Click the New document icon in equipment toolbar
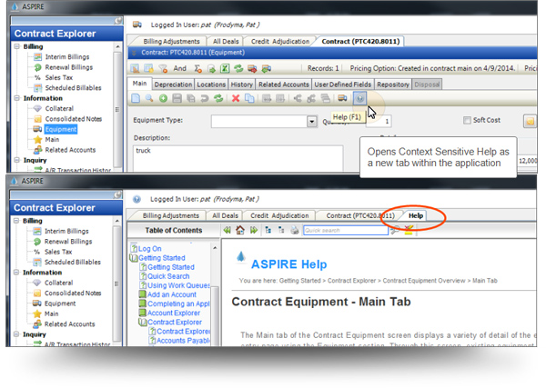 tap(136, 98)
